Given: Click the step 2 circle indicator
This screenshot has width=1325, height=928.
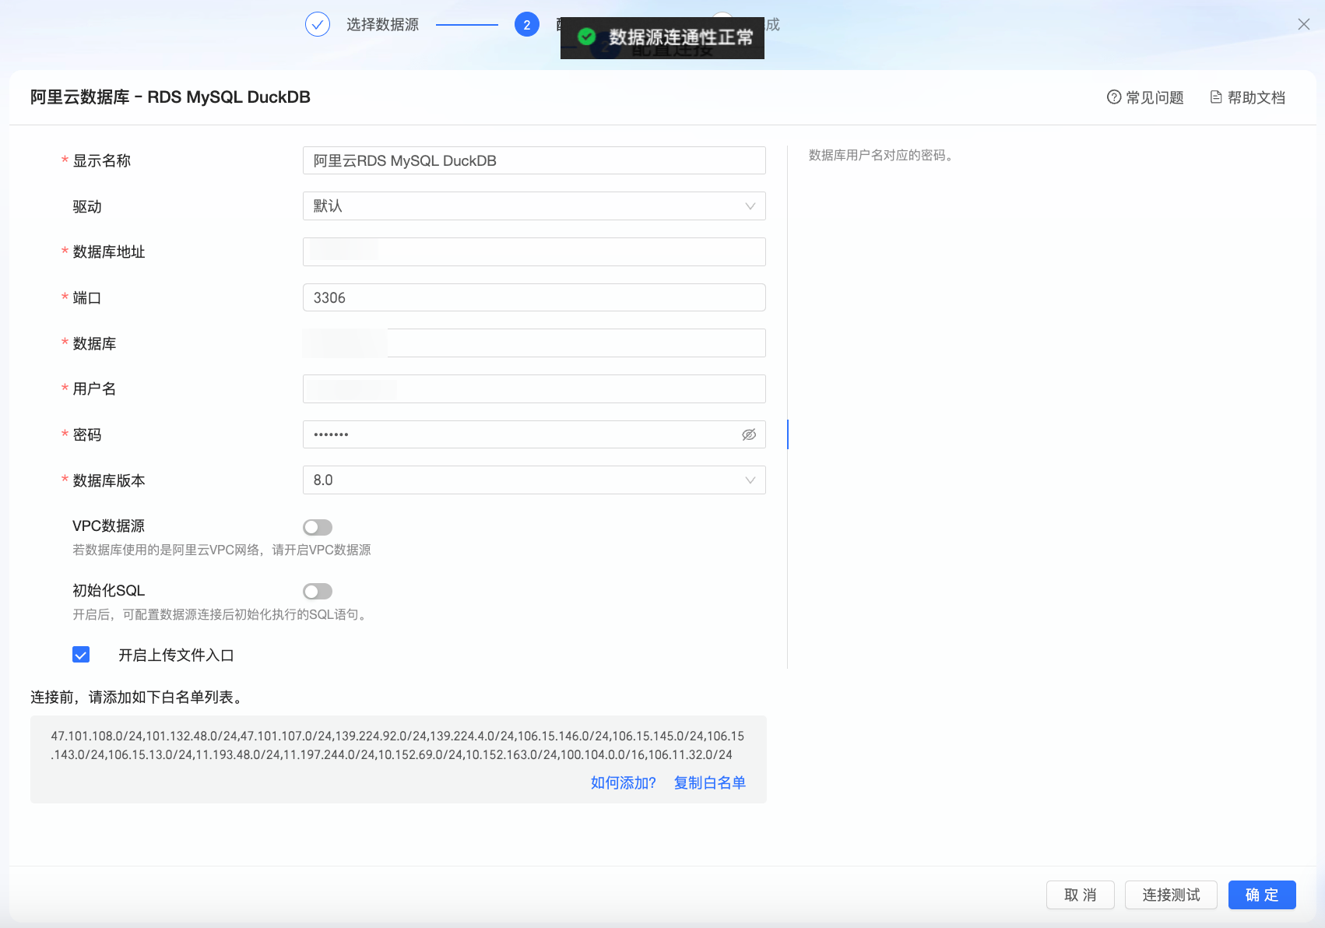Looking at the screenshot, I should coord(527,25).
